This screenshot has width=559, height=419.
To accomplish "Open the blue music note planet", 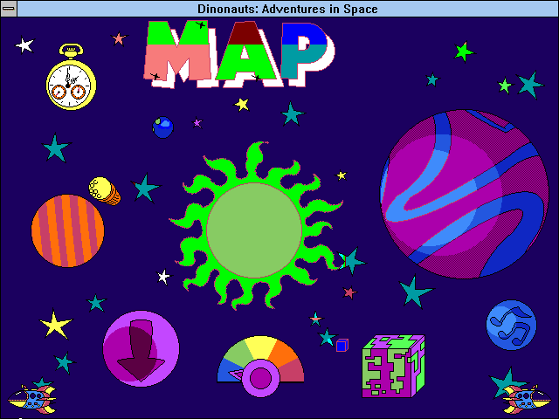I will coord(511,325).
